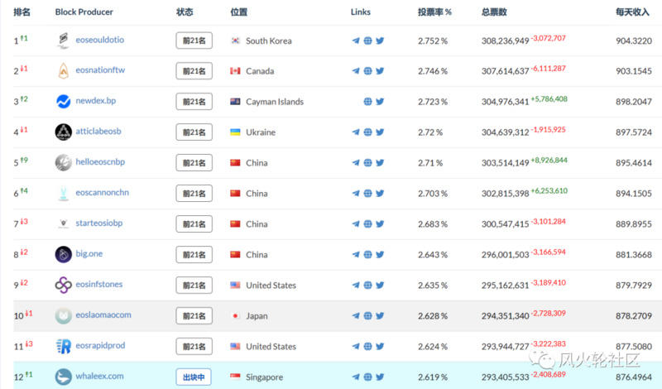The width and height of the screenshot is (662, 389).
Task: Select the Singapore location cell
Action: click(257, 377)
